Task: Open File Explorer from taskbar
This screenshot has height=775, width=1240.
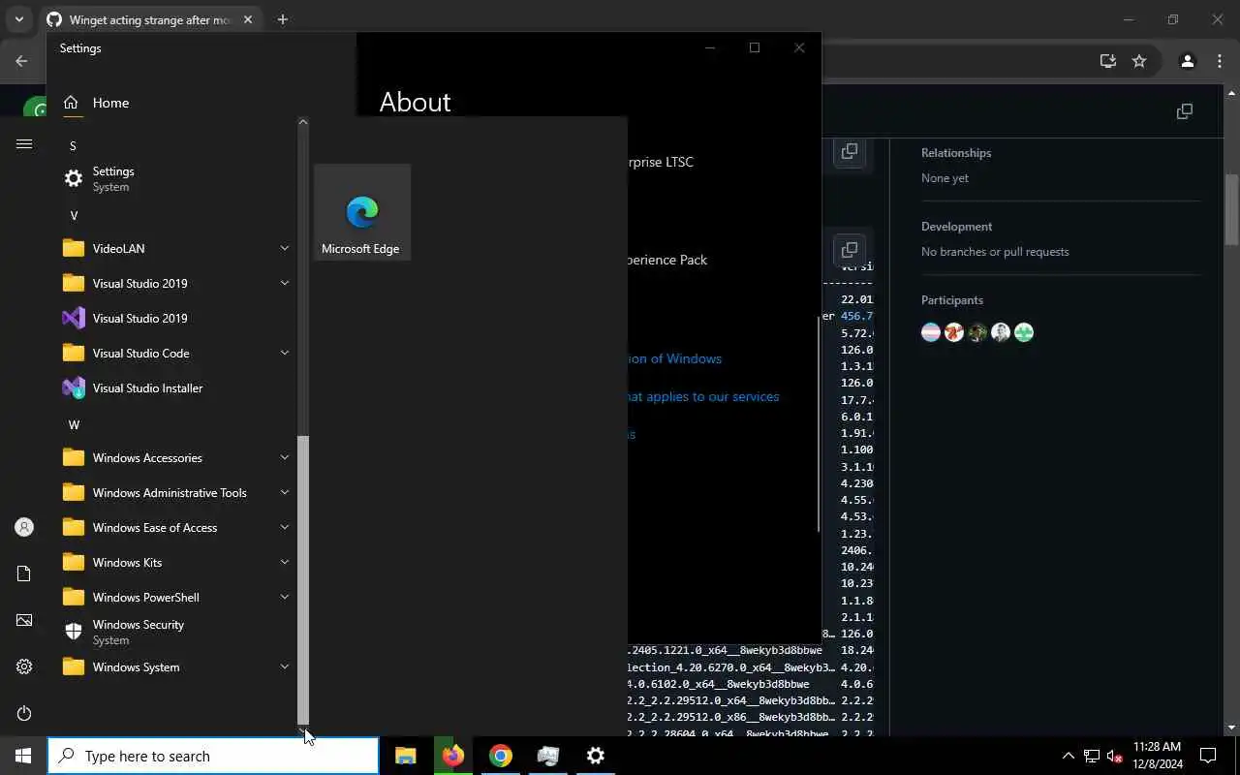Action: tap(406, 756)
